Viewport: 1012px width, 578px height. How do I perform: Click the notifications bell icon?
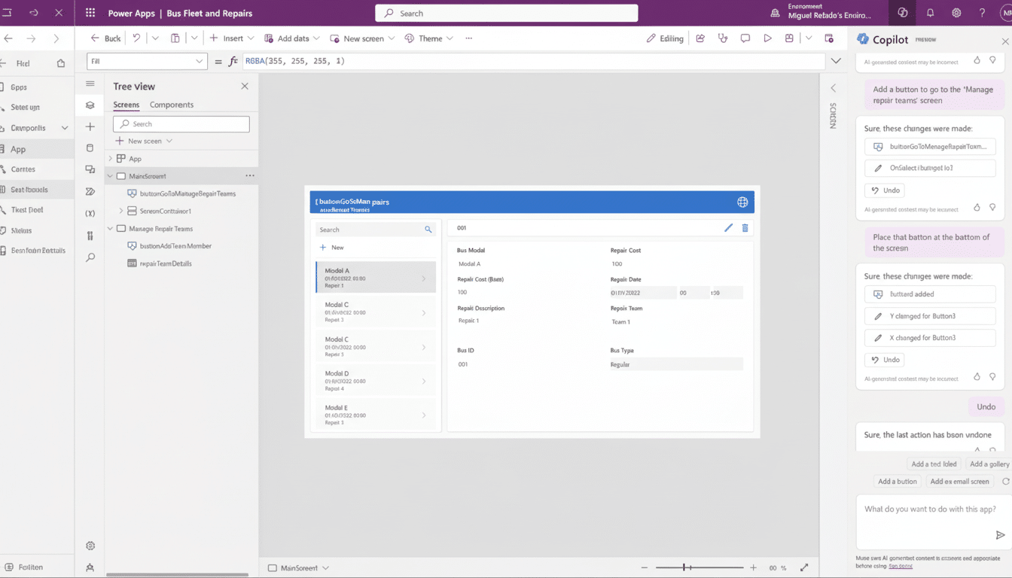(x=931, y=13)
